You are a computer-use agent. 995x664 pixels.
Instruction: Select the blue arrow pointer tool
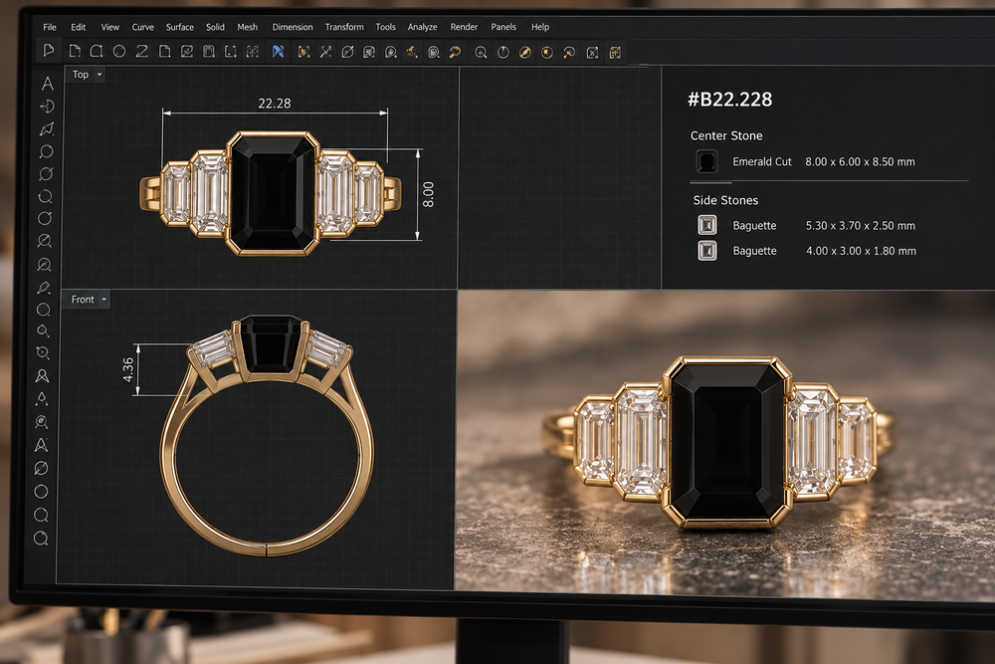pos(278,52)
